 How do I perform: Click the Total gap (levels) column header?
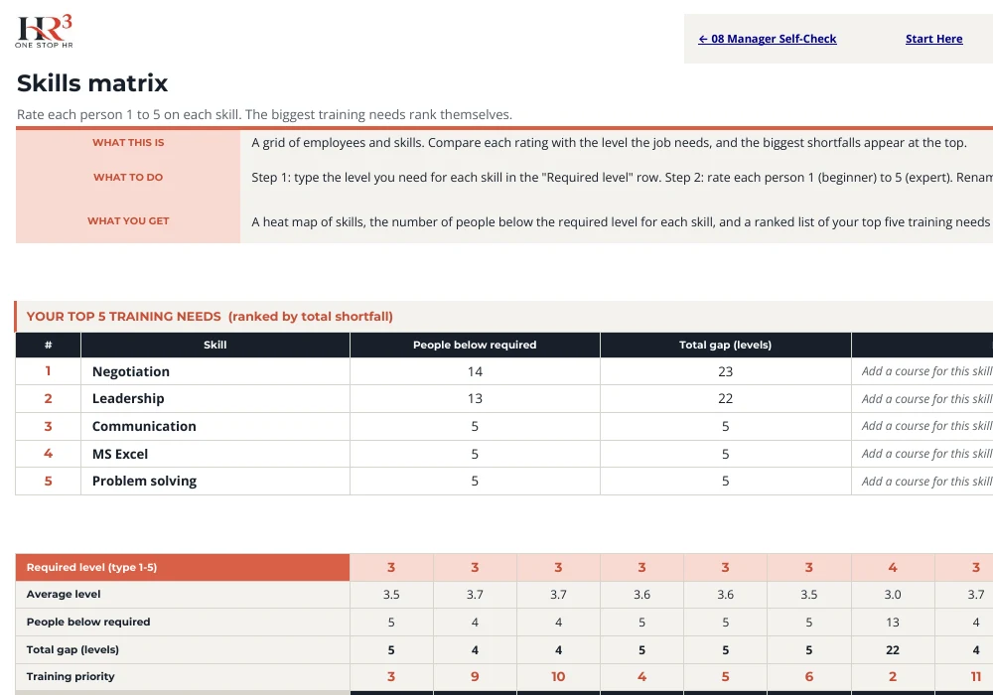725,345
